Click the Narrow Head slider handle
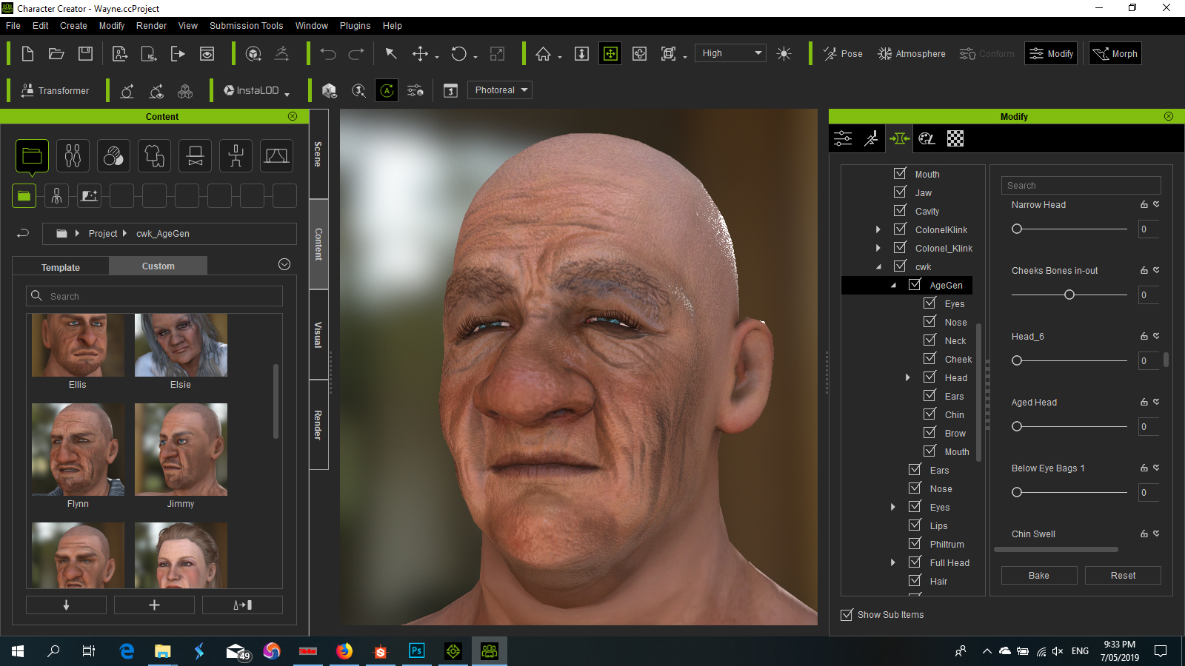The height and width of the screenshot is (666, 1185). [x=1017, y=229]
